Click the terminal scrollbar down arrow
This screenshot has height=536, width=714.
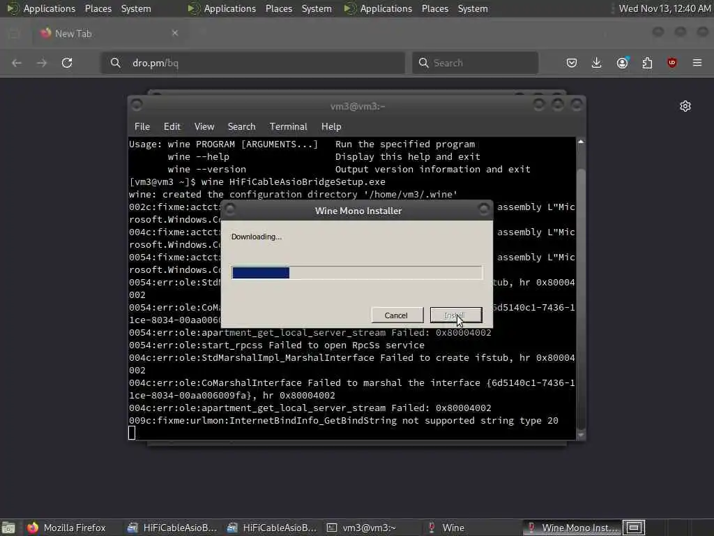click(x=581, y=435)
